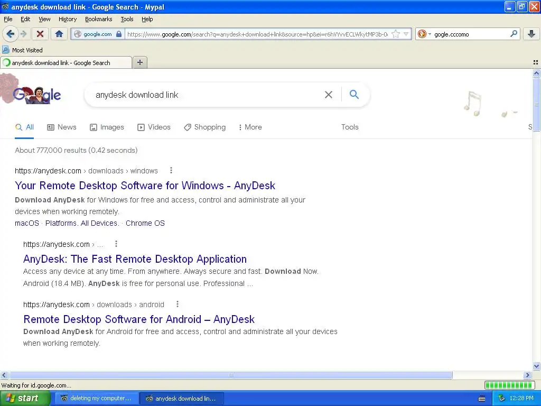541x406 pixels.
Task: Open the Home page button
Action: (59, 34)
